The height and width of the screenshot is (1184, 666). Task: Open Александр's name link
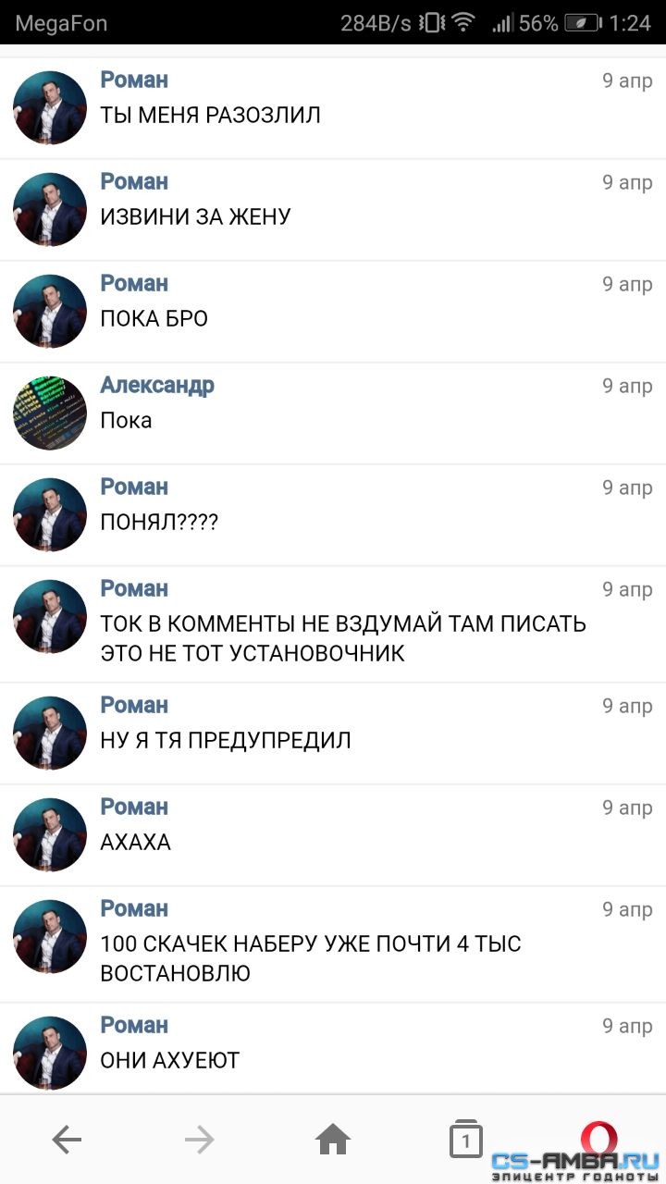[157, 385]
